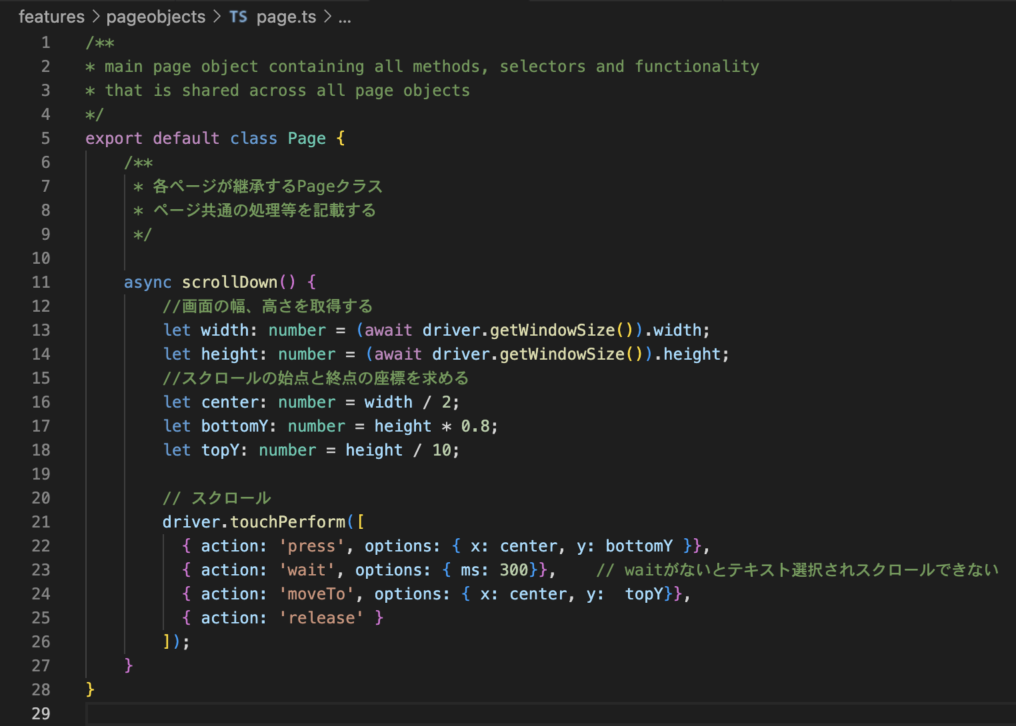Click the '// スクロール' comment on line 20

tap(217, 498)
